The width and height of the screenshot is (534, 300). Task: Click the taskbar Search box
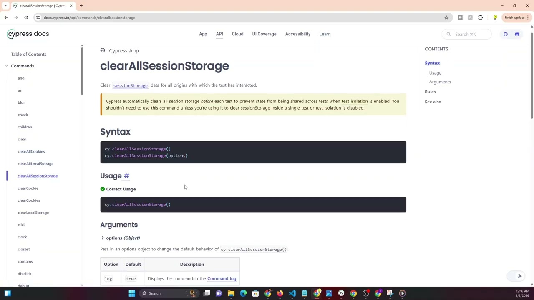pyautogui.click(x=169, y=293)
